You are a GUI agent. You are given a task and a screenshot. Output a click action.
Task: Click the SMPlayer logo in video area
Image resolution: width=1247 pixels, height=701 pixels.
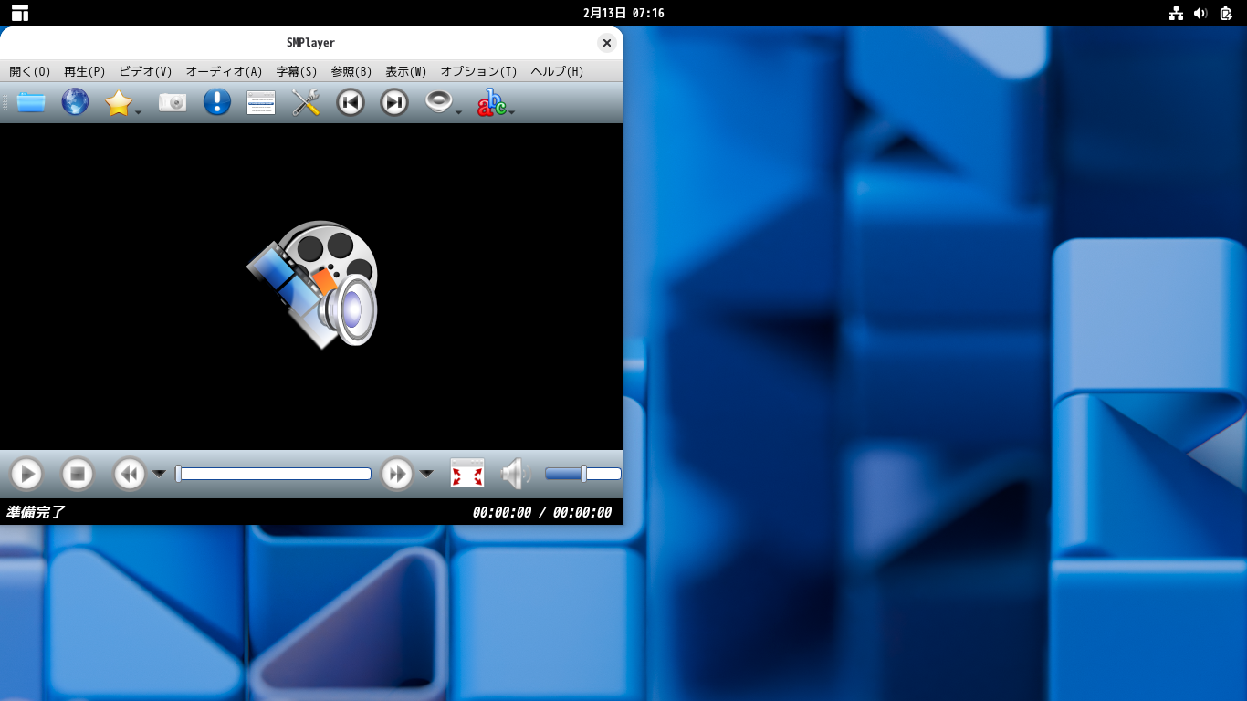tap(312, 284)
